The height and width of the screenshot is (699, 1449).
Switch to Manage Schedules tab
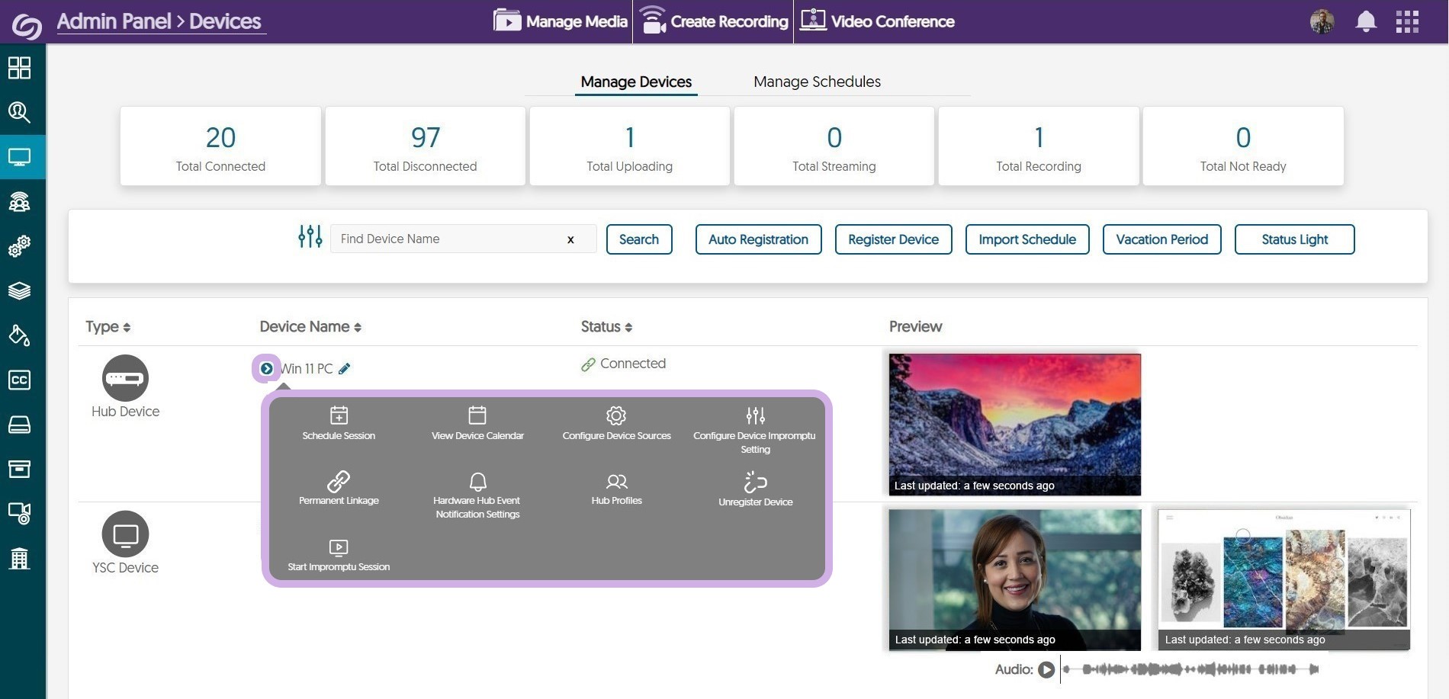[817, 82]
